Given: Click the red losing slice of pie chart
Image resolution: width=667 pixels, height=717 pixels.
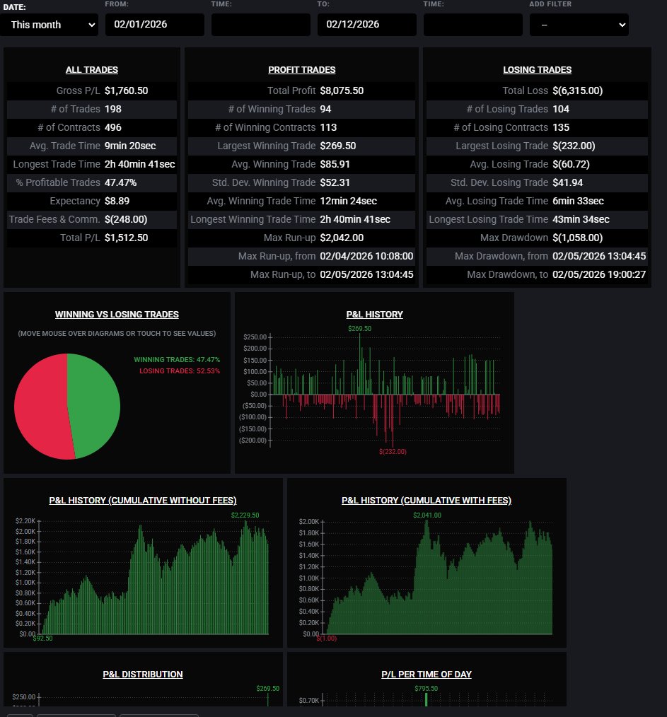Looking at the screenshot, I should coord(41,407).
